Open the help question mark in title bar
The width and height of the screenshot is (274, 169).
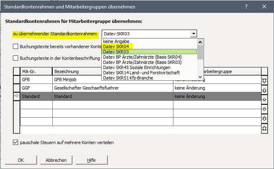246,7
